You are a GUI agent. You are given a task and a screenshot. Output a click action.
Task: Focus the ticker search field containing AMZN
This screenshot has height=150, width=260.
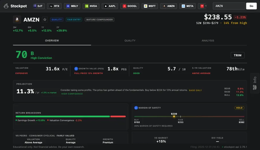(229, 6)
